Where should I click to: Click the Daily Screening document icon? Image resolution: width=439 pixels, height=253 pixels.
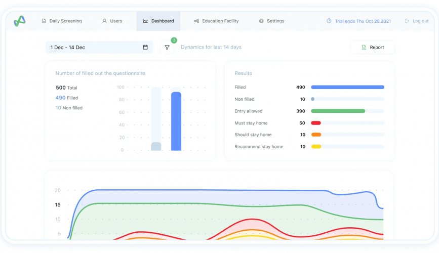pos(44,21)
